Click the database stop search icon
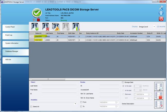 pyautogui.click(x=159, y=95)
